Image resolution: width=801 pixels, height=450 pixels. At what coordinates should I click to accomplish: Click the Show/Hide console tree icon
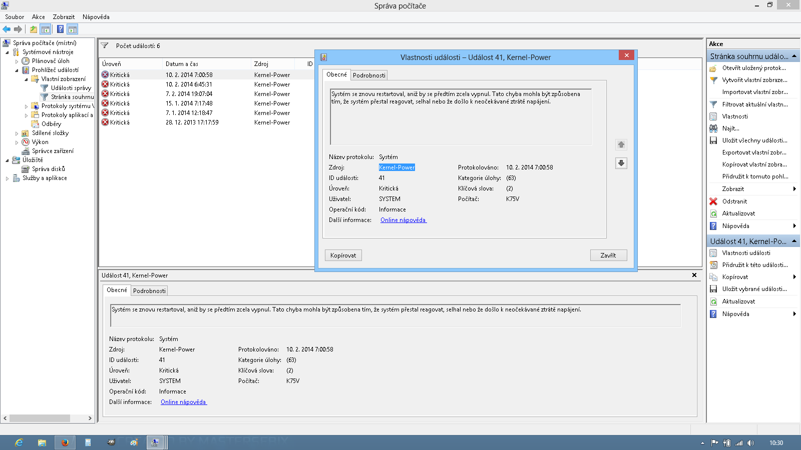46,29
